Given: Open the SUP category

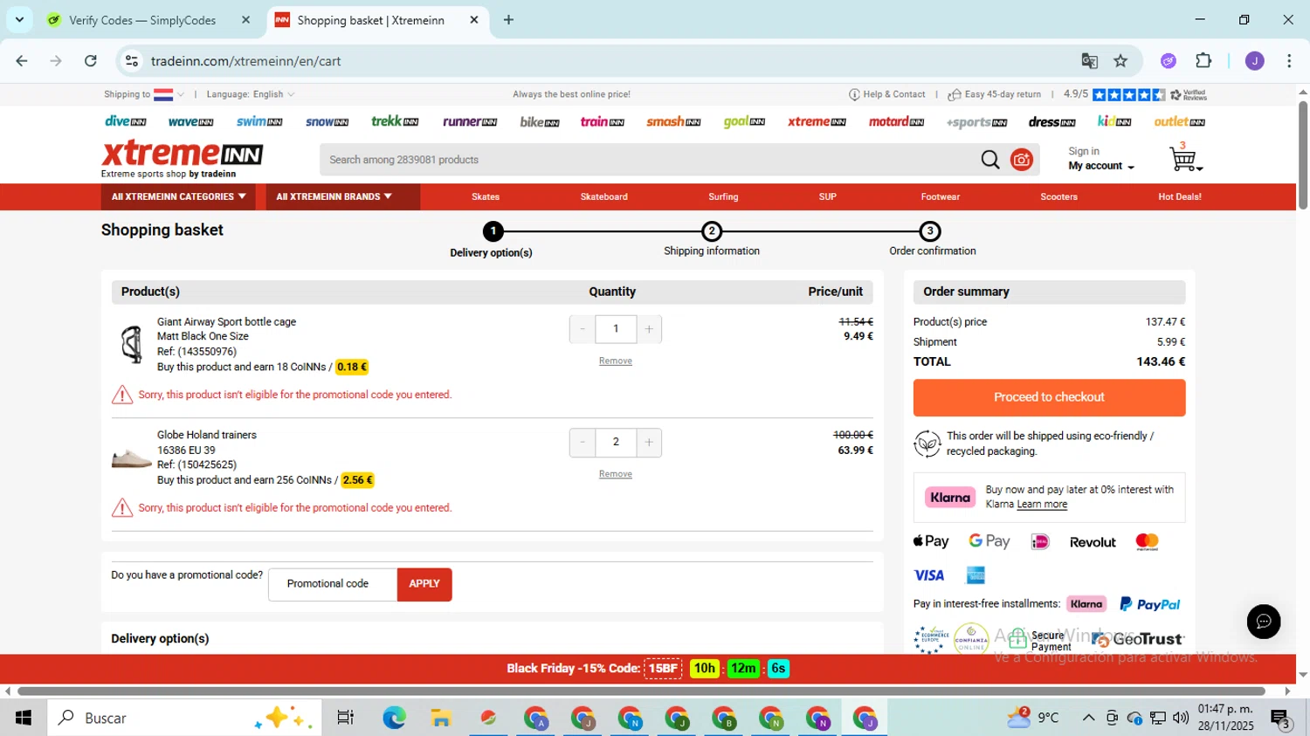Looking at the screenshot, I should coord(828,196).
